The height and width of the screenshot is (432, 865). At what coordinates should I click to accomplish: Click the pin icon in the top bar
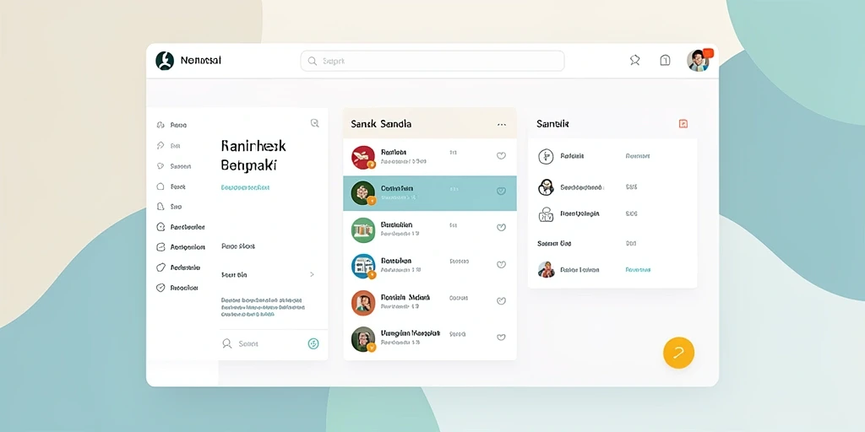(x=635, y=61)
